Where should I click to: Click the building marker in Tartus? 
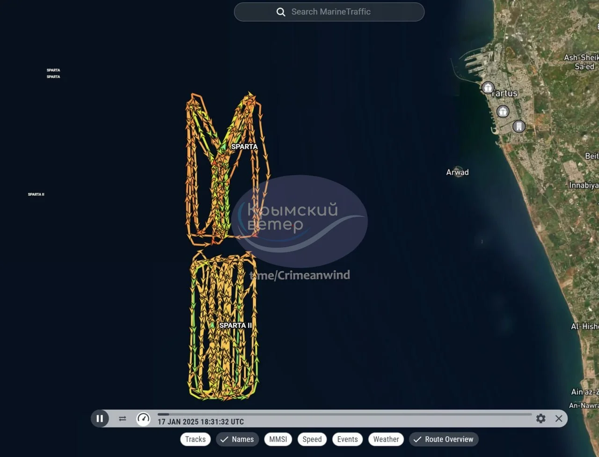(x=519, y=126)
